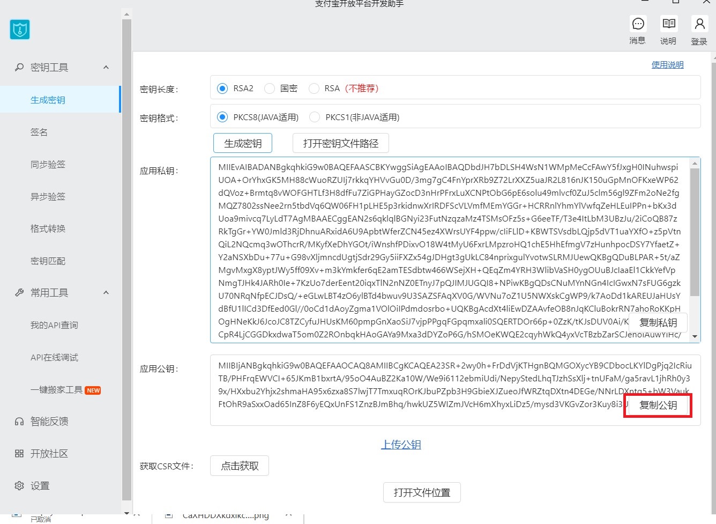The image size is (716, 524).
Task: Click the NEW badge beside 一键搬家工具
Action: (x=93, y=390)
